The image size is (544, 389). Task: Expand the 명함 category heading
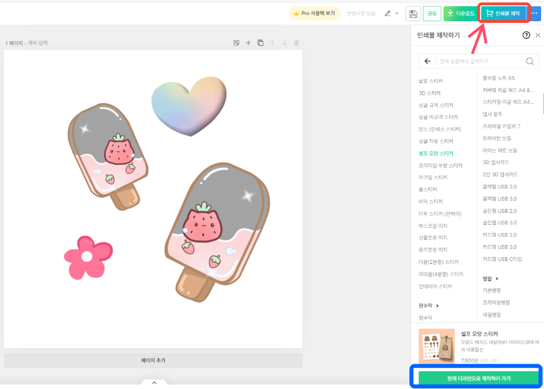coord(490,279)
